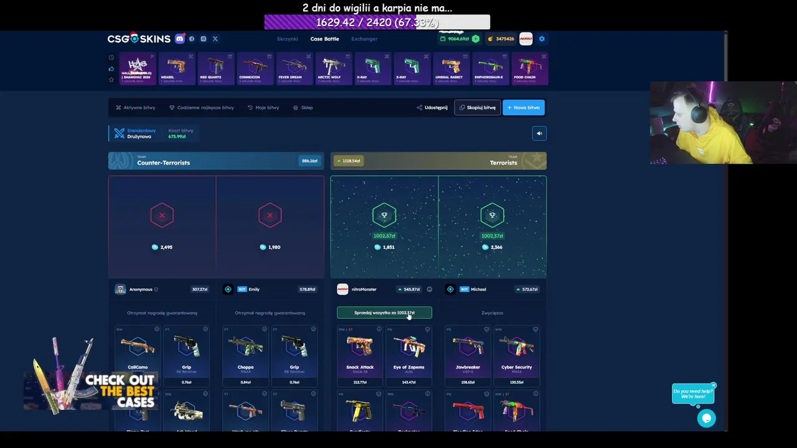Click the Udostępnij share button

(x=432, y=108)
